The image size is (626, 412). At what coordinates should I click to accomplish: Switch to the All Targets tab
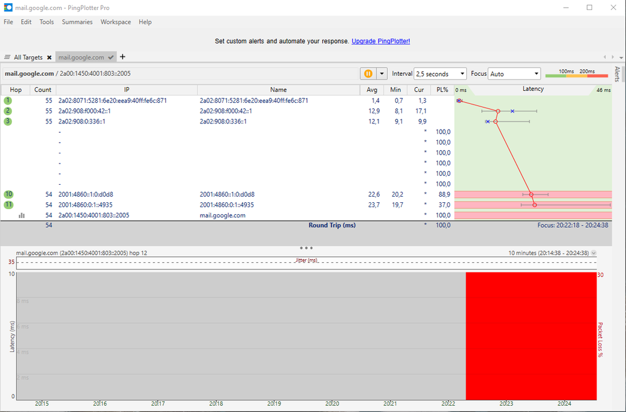tap(28, 56)
